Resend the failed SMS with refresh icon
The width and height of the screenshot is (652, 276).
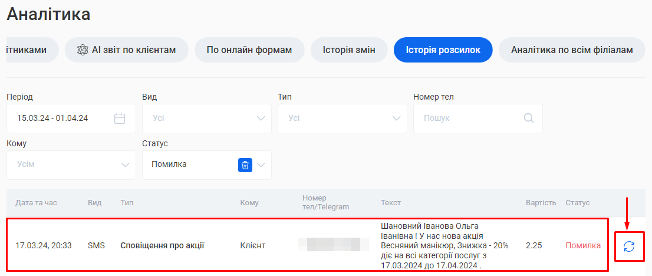coord(629,246)
